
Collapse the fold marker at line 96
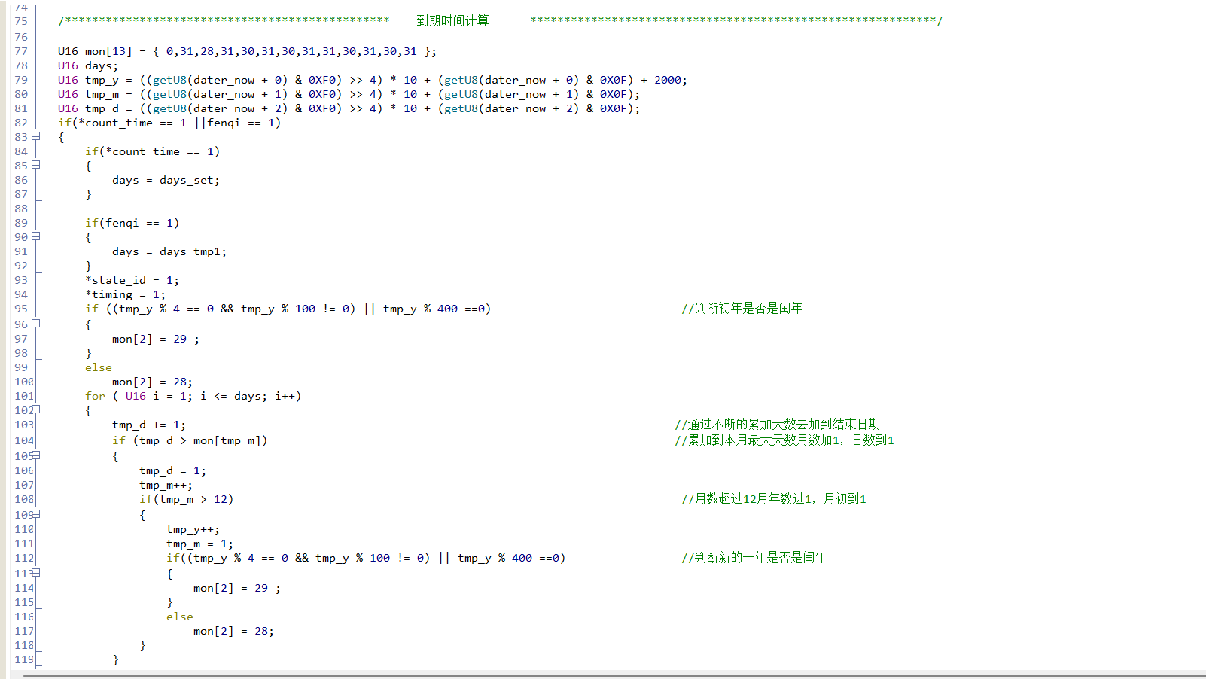click(x=35, y=324)
